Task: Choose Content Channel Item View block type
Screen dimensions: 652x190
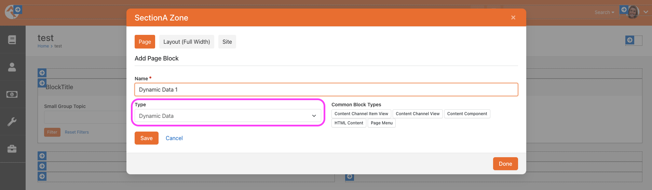Action: pyautogui.click(x=361, y=114)
